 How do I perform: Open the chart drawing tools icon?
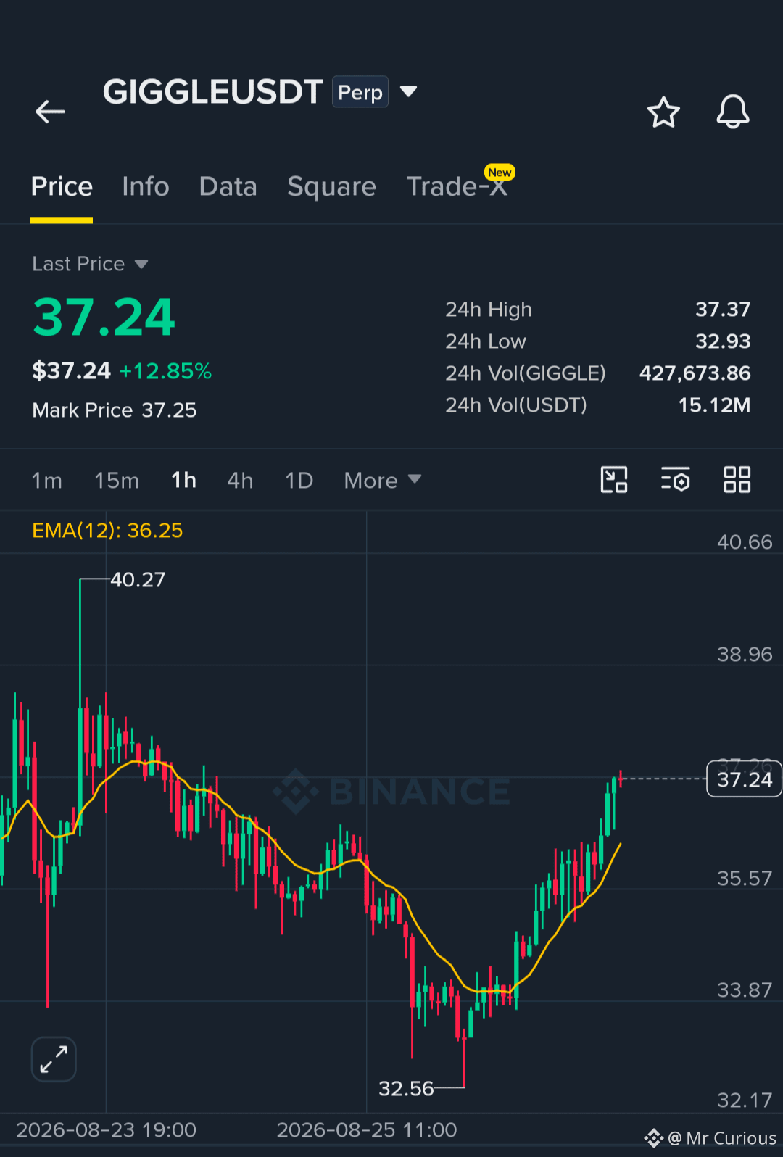614,480
